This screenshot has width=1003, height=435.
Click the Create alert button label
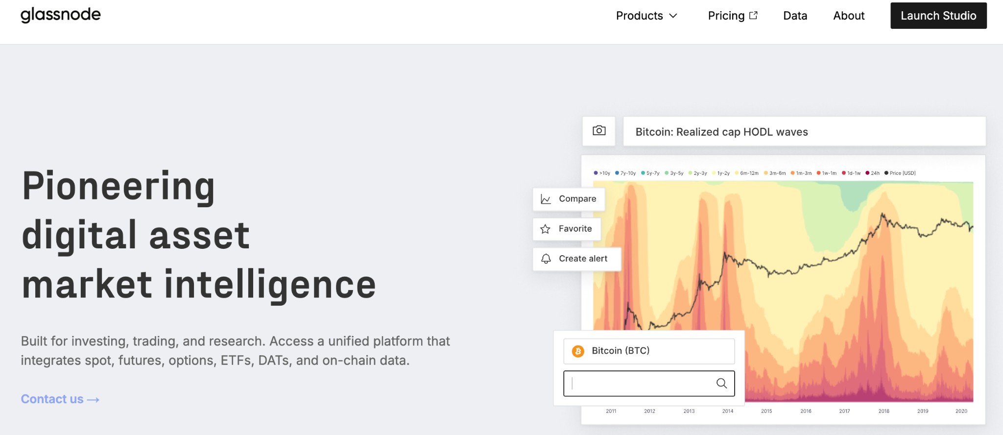coord(583,259)
